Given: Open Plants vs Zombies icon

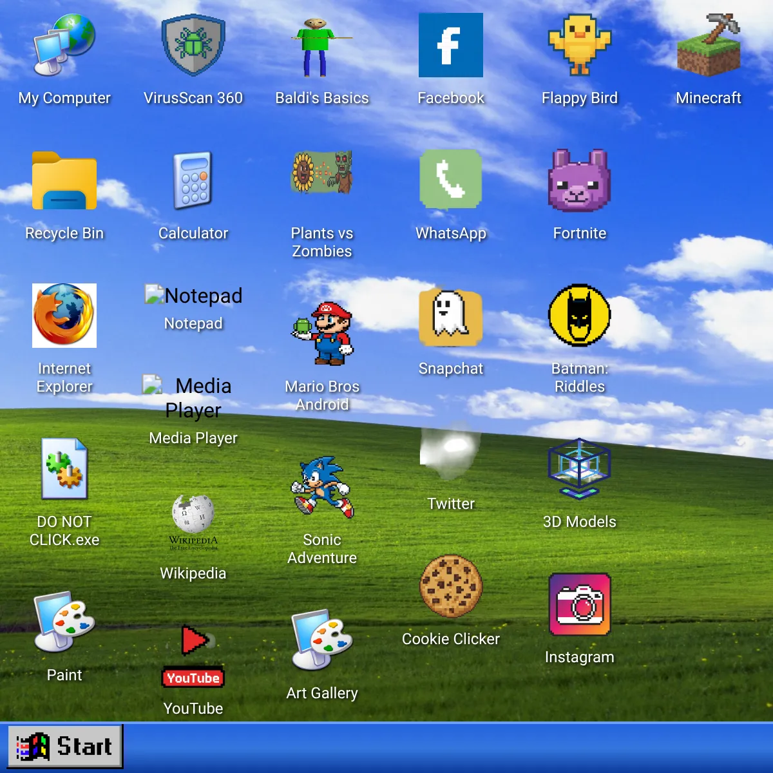Looking at the screenshot, I should click(322, 173).
